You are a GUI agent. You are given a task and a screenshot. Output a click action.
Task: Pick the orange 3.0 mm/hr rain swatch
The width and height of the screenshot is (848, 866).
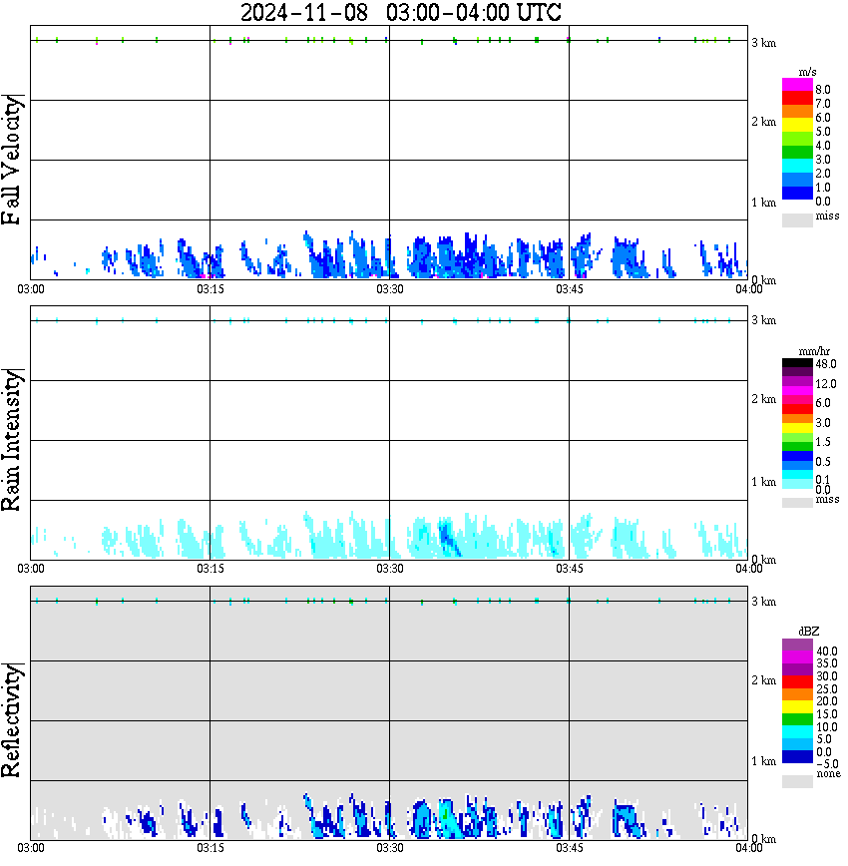[x=797, y=419]
